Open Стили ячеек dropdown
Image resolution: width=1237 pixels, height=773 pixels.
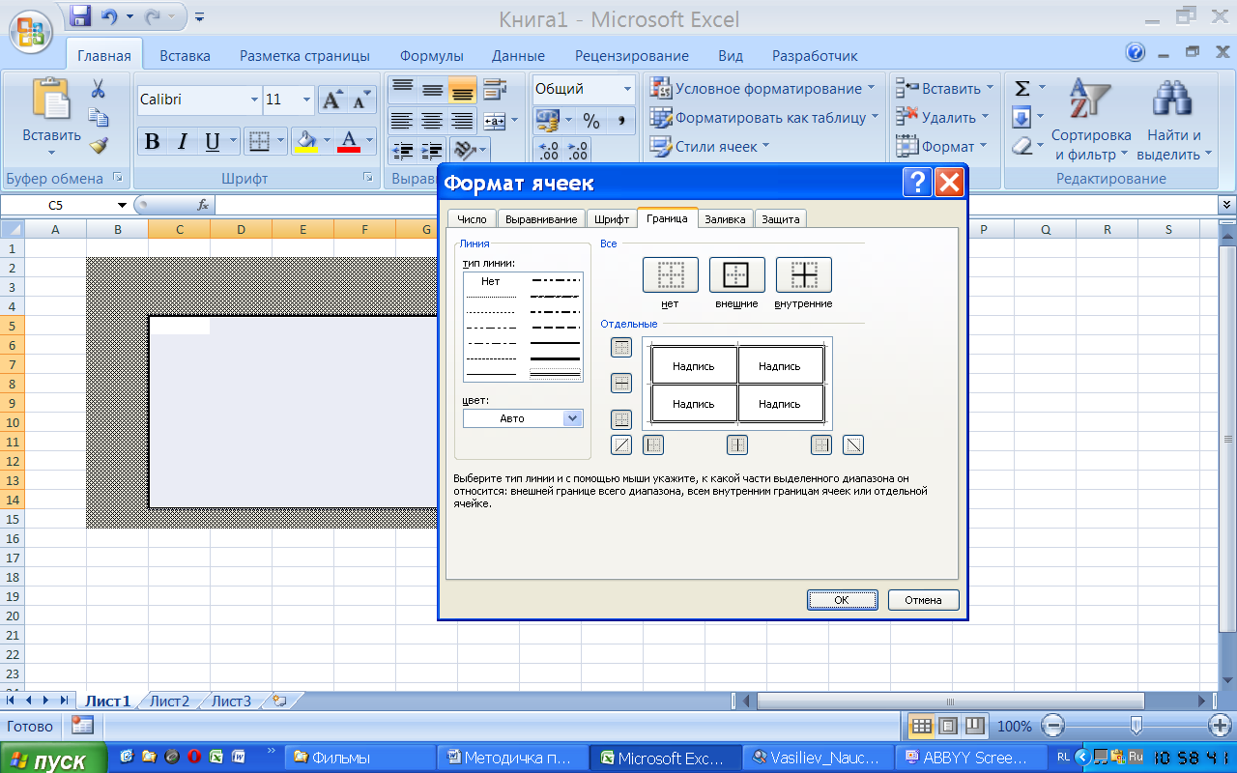click(709, 147)
